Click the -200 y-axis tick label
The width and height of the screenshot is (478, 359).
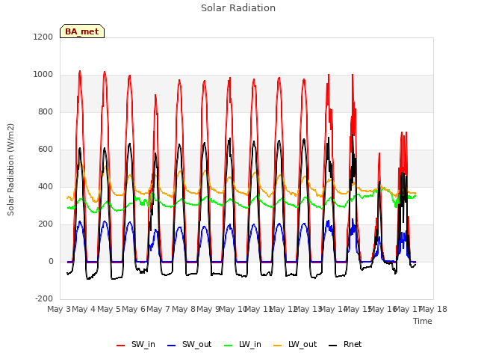[44, 298]
